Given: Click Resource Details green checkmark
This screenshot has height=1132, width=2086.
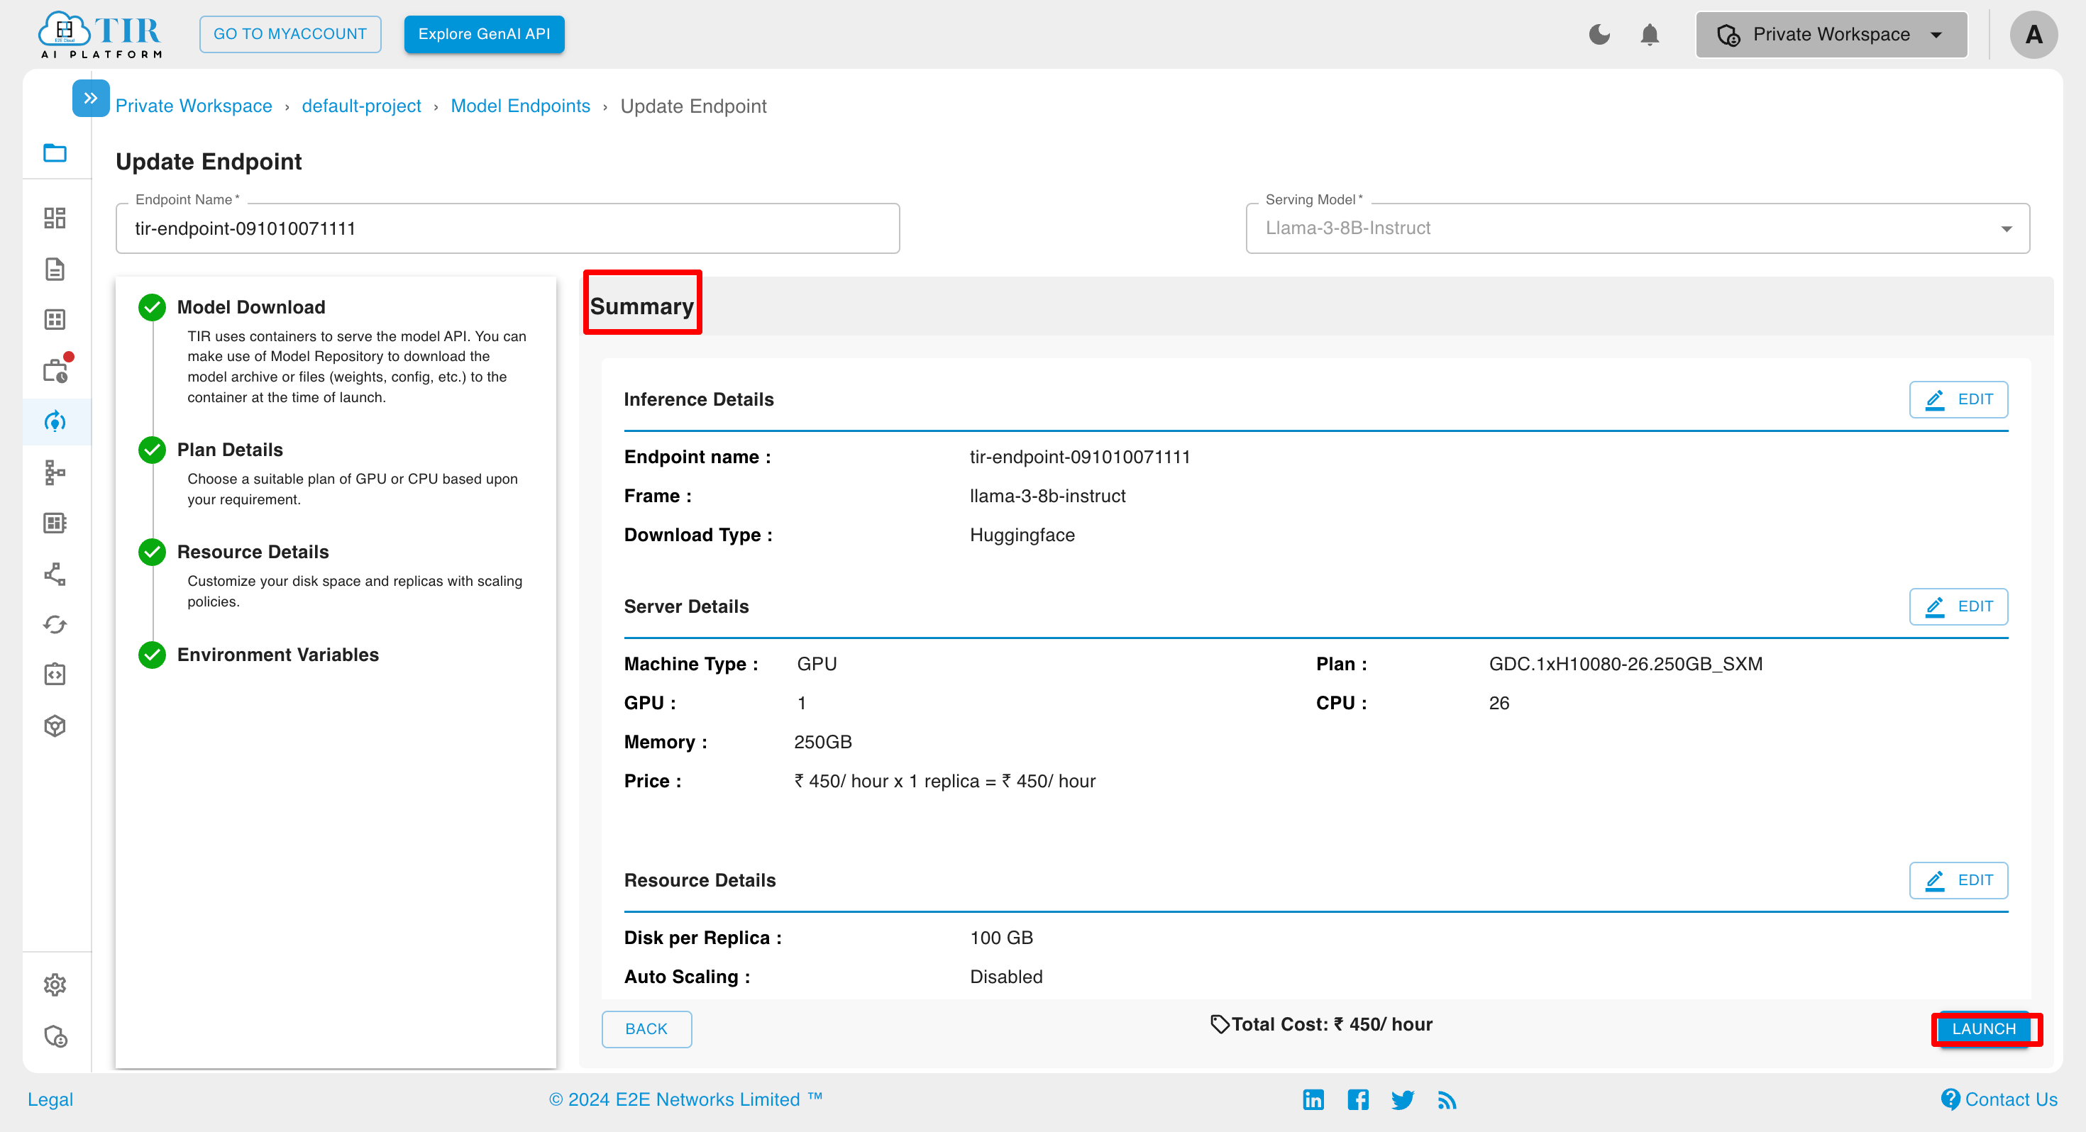Looking at the screenshot, I should click(x=153, y=551).
